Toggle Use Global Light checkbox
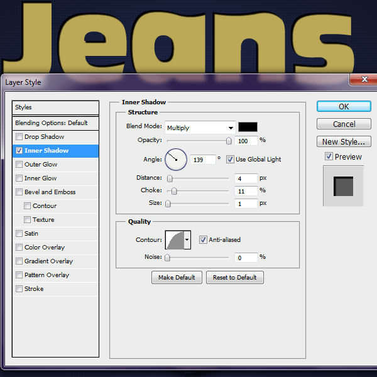 click(x=230, y=160)
